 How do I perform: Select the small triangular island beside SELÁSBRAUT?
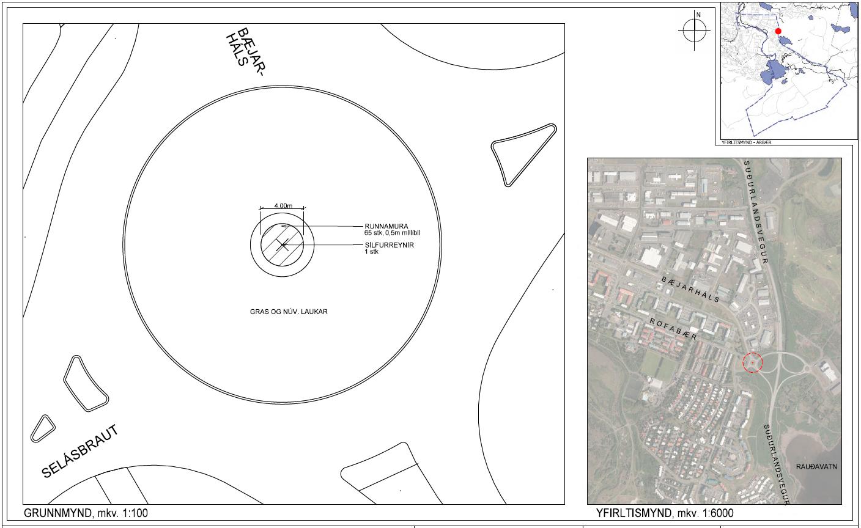point(43,429)
